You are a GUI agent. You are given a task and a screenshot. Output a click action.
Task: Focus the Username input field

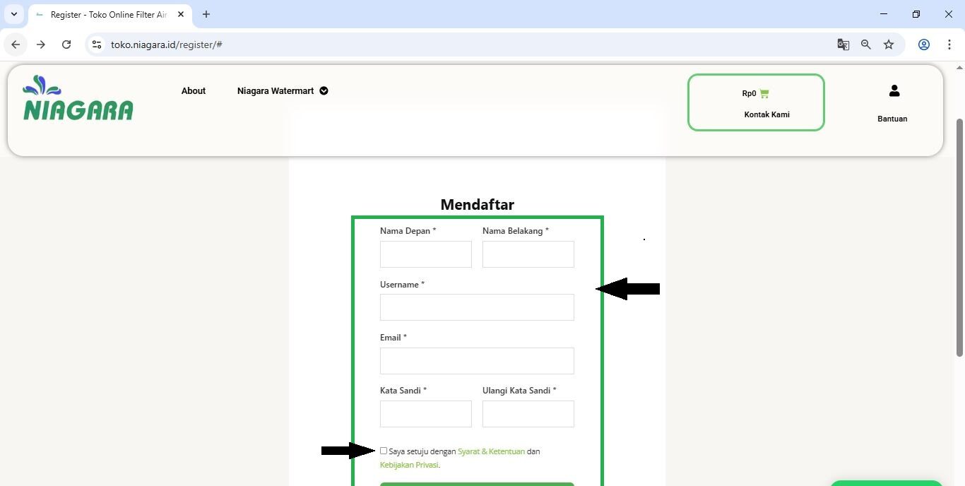477,307
